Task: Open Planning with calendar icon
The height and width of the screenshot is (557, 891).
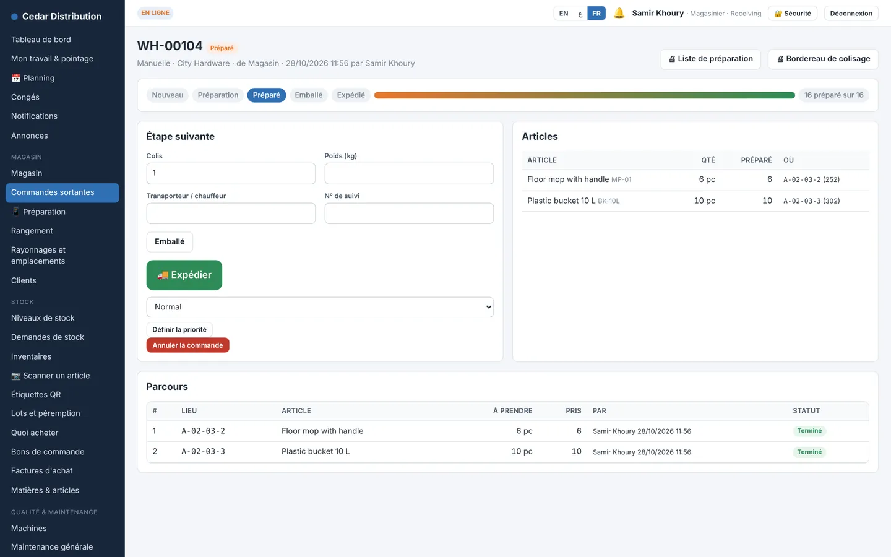Action: click(62, 78)
